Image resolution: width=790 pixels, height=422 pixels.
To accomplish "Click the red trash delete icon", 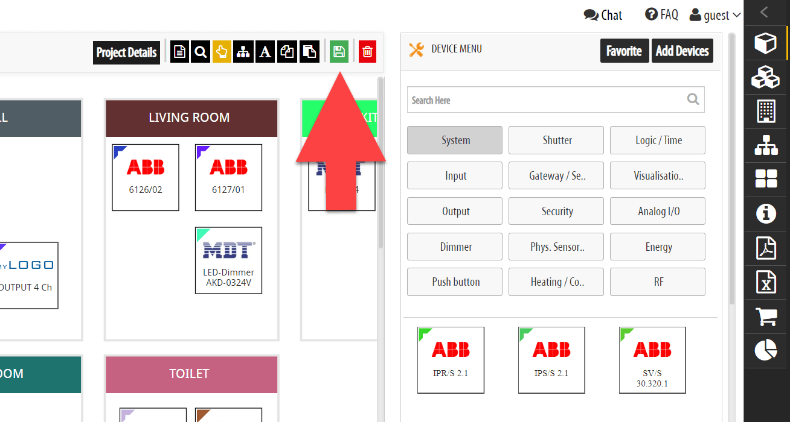I will point(367,52).
